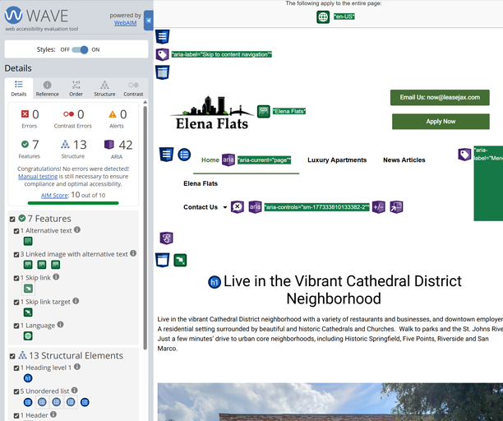Click the aria-label tag icon near Menu label
The width and height of the screenshot is (503, 421).
point(464,155)
